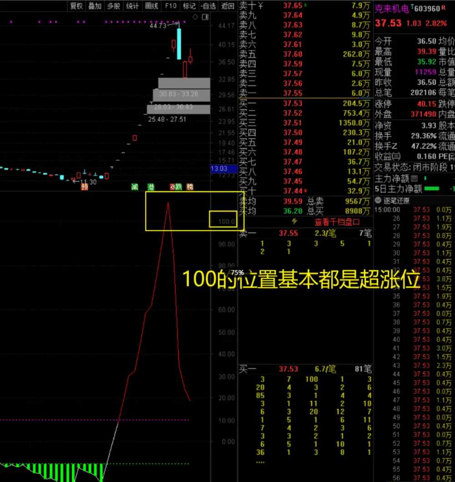
Task: Click the current price 13.03 axis label
Action: (x=224, y=168)
